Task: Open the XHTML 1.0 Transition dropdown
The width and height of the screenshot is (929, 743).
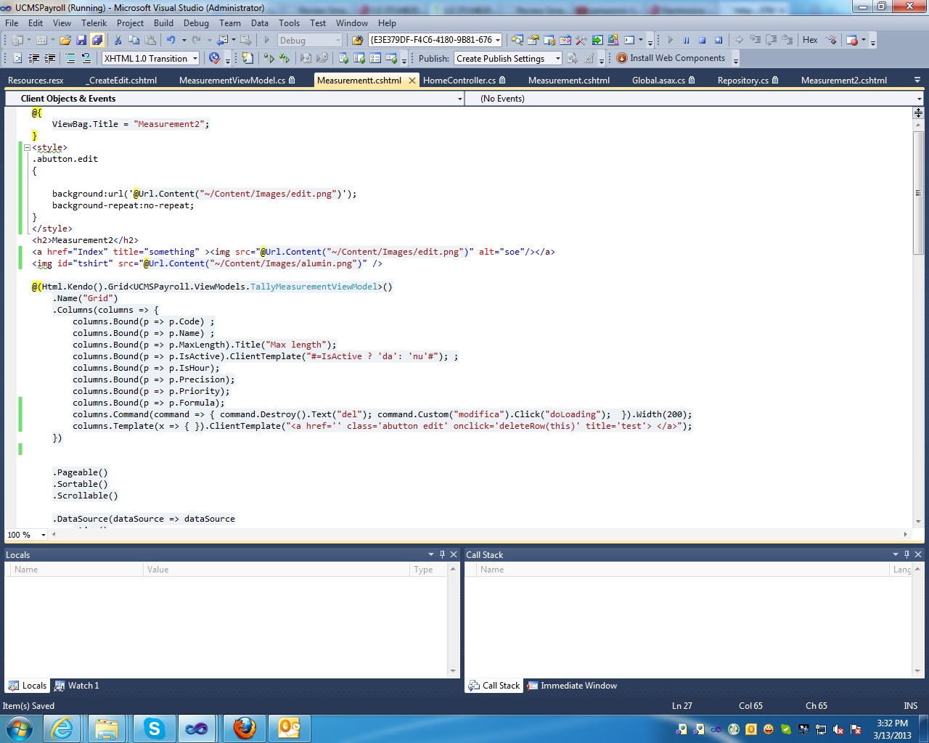Action: click(195, 59)
